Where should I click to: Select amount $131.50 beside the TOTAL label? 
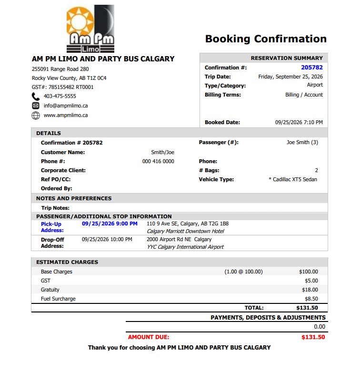[307, 308]
